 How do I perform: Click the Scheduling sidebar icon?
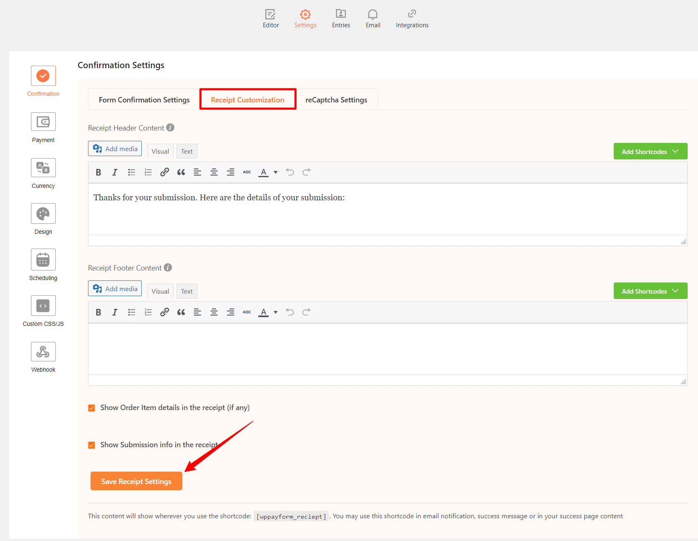point(43,259)
